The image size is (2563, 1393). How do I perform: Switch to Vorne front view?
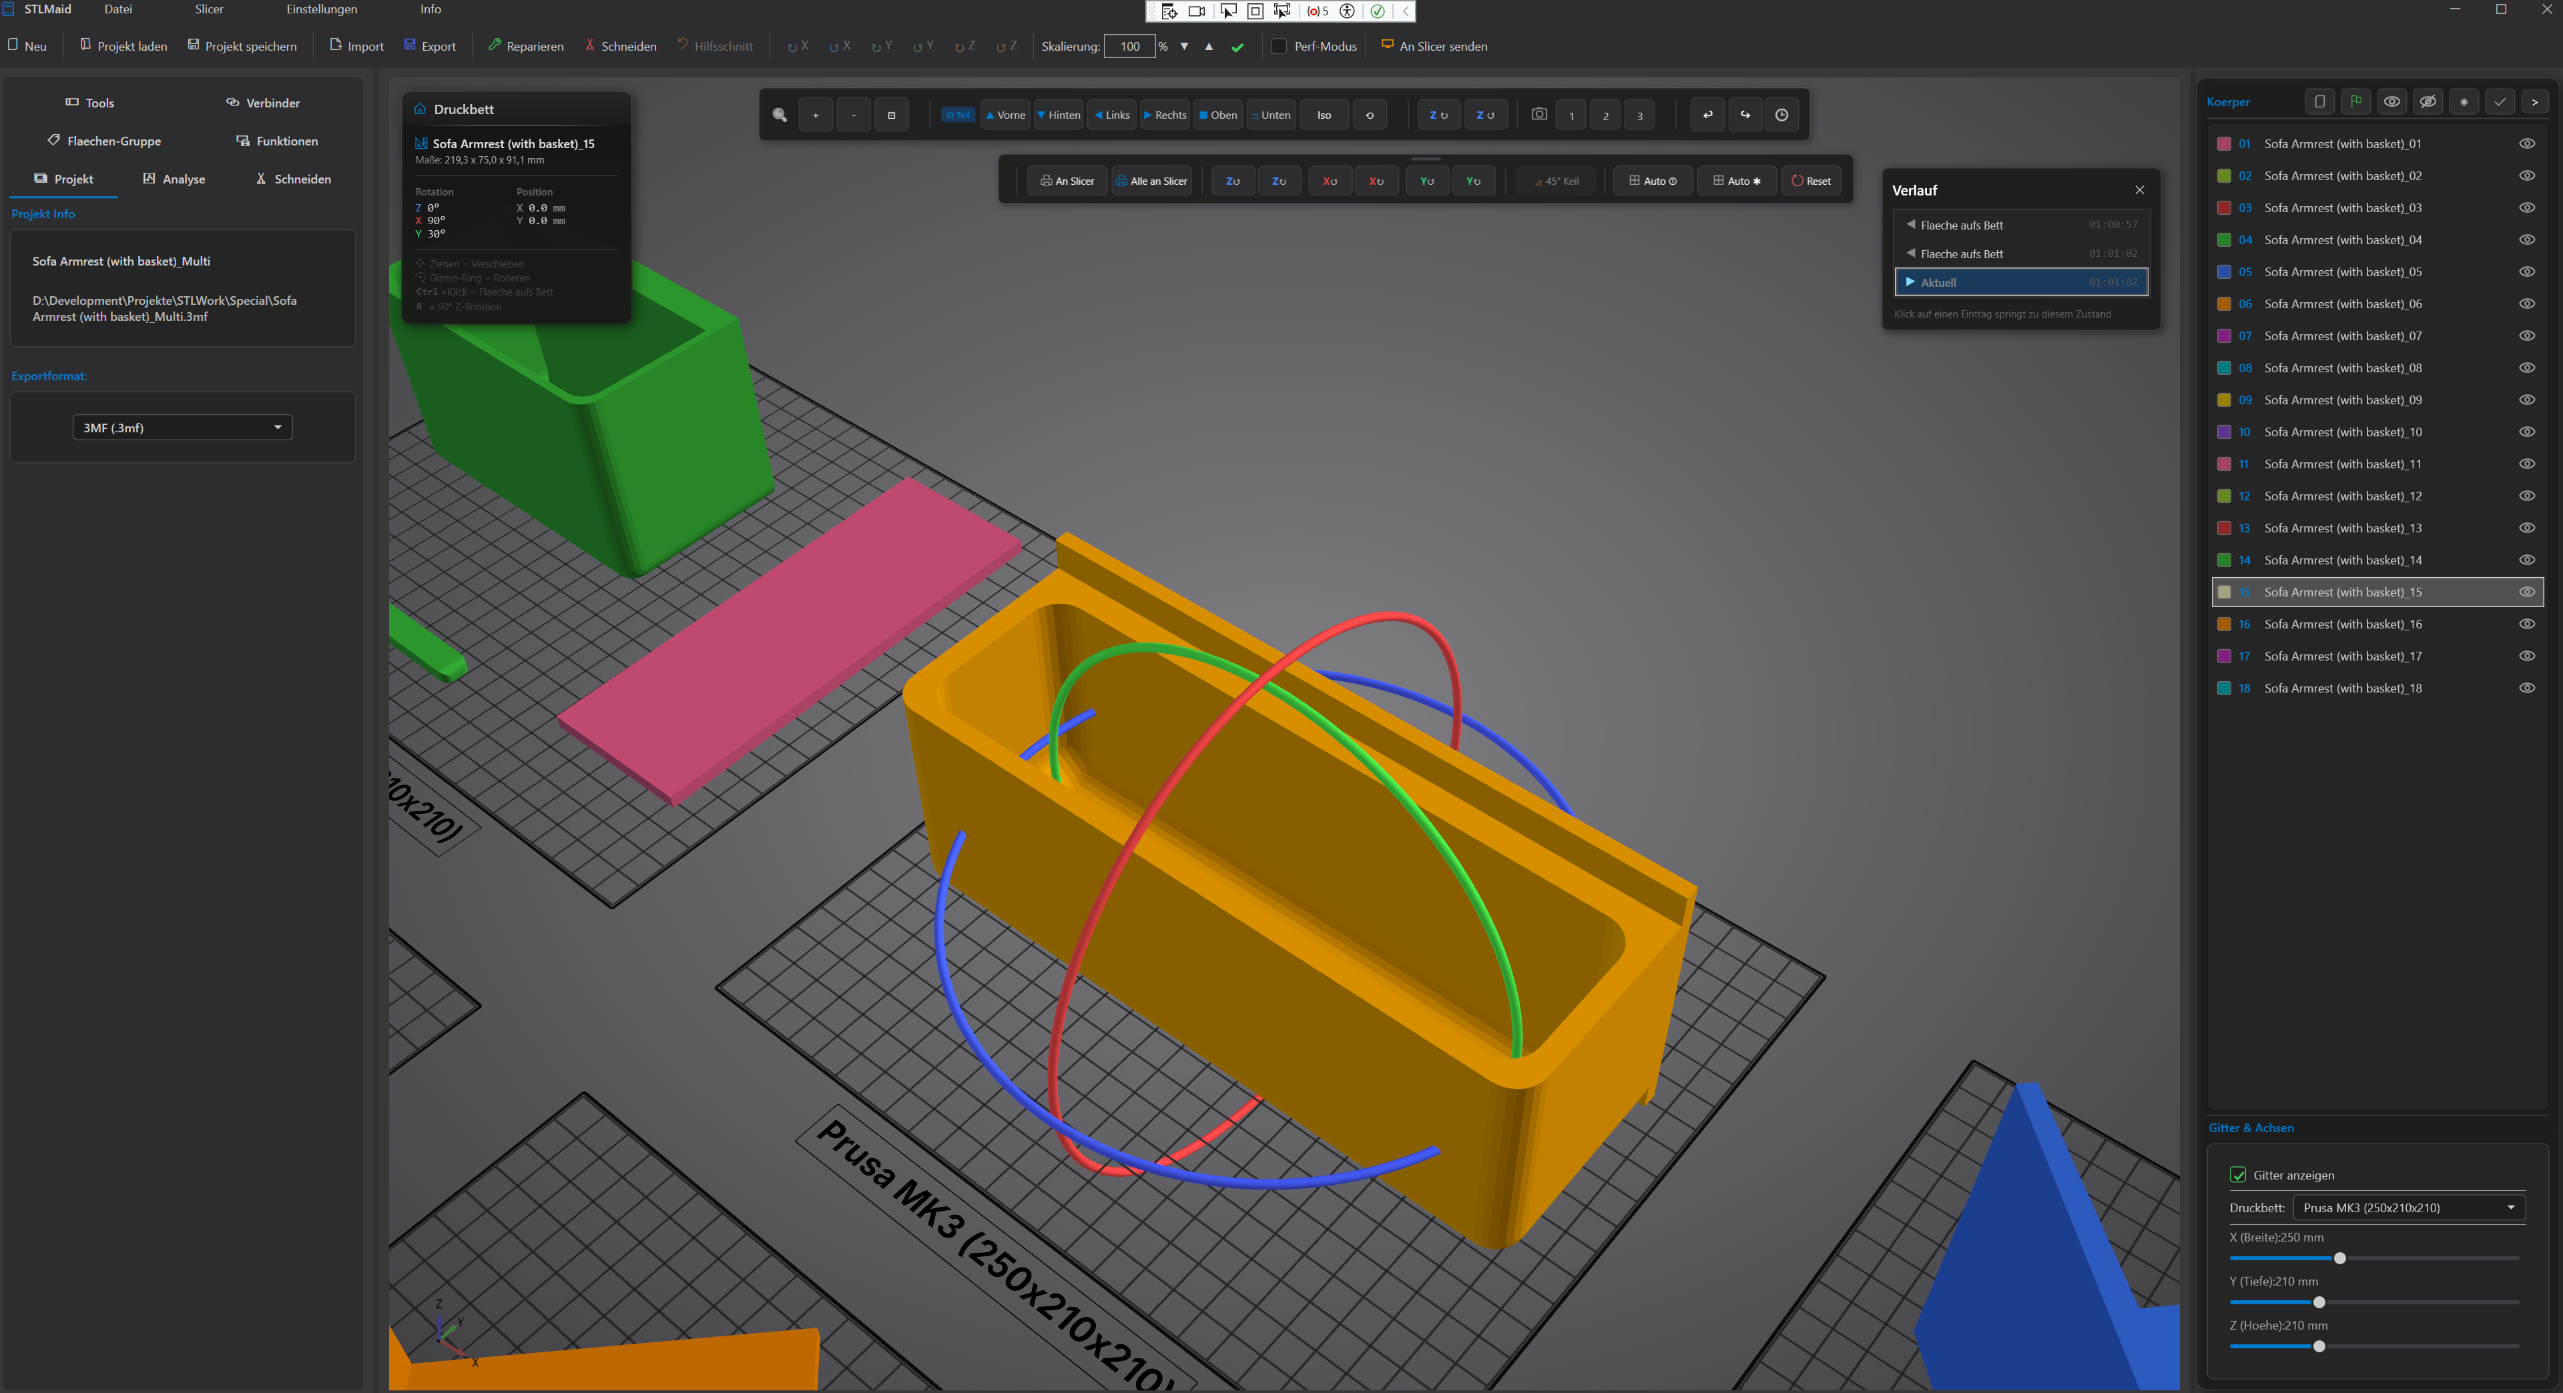point(1006,115)
